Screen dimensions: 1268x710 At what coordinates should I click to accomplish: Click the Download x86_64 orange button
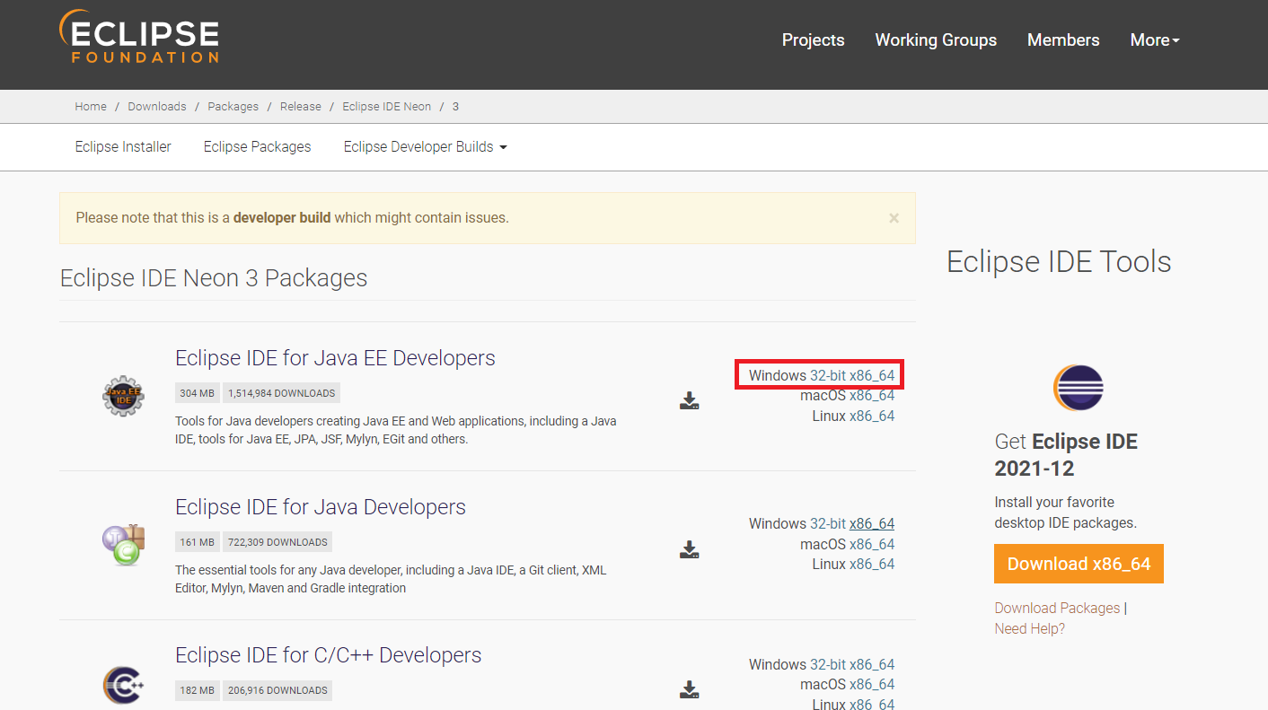point(1079,564)
